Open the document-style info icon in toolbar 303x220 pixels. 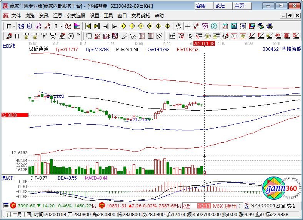[x=29, y=26]
